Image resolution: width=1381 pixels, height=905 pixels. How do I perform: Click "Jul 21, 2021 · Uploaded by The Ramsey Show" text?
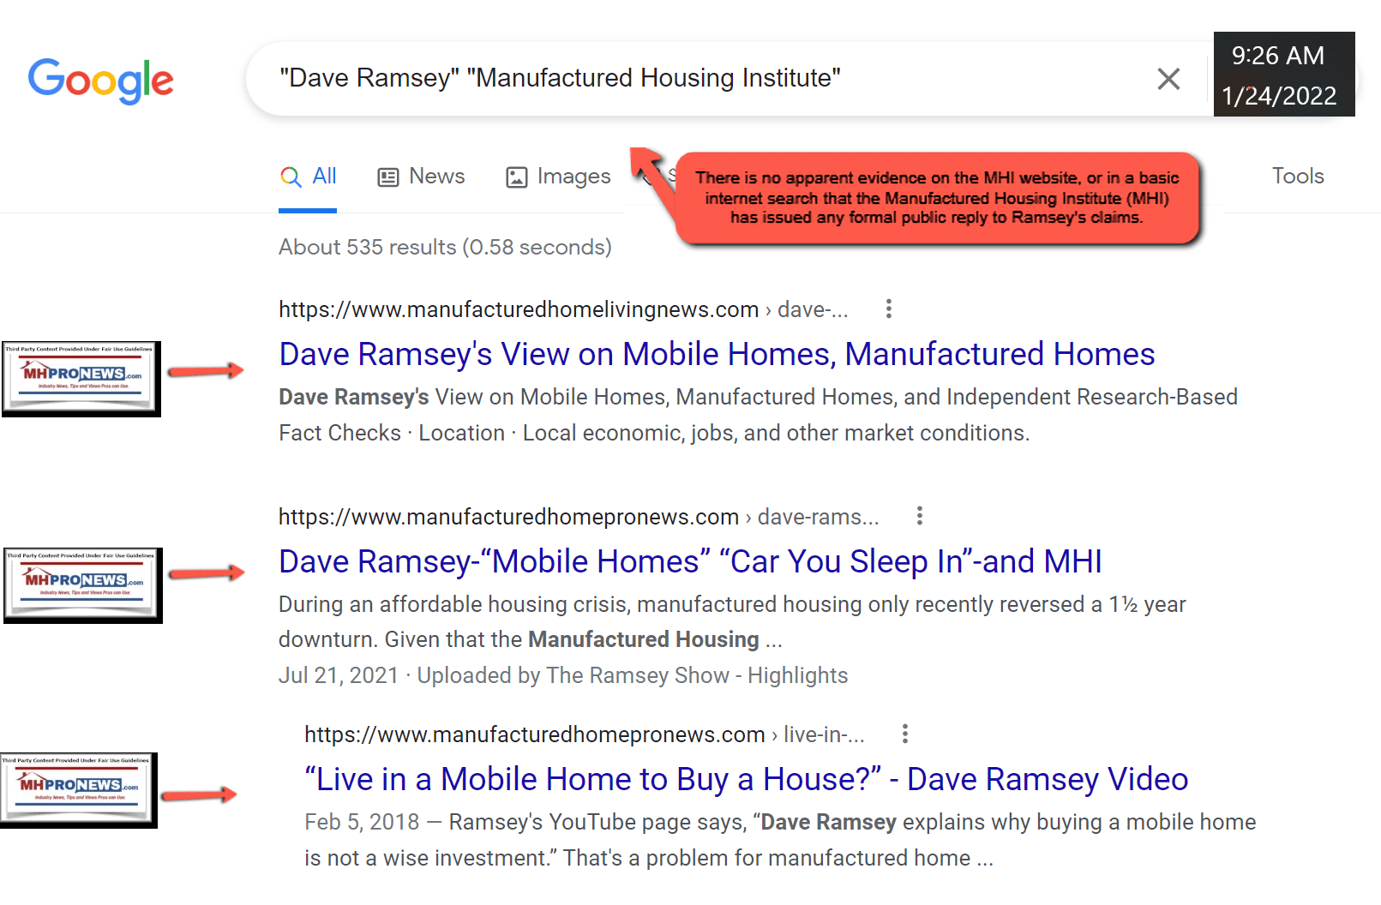563,675
